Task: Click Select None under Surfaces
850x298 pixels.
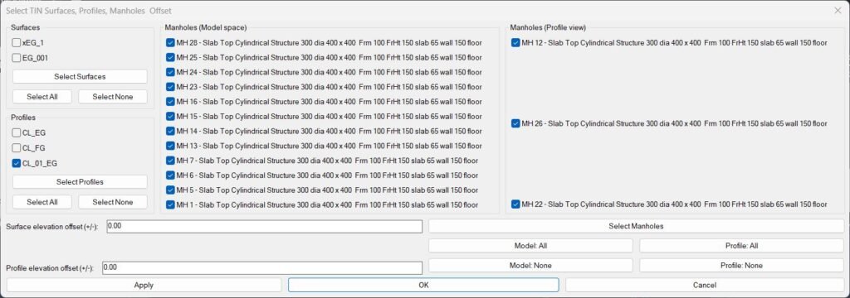Action: 113,97
